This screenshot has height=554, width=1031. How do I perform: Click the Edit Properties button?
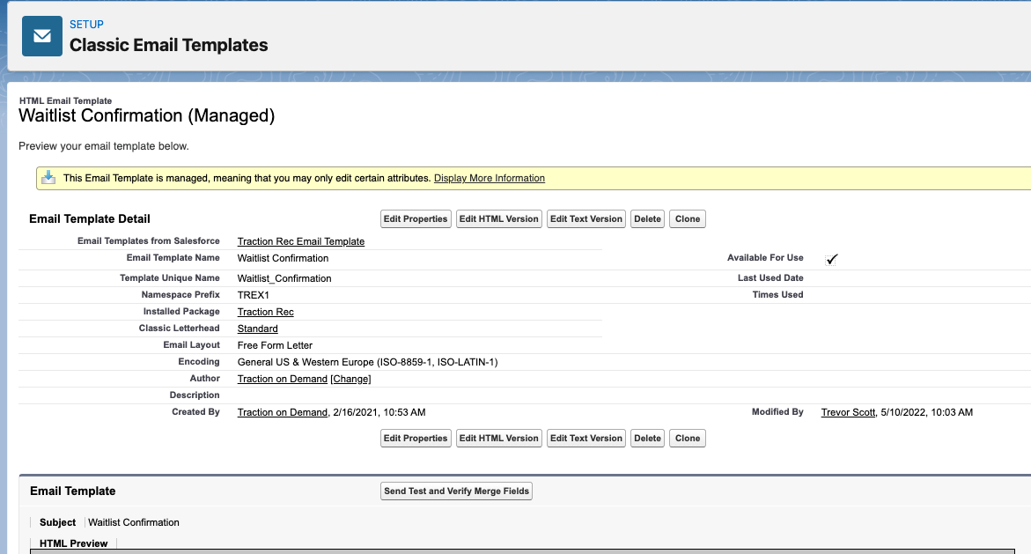pyautogui.click(x=415, y=218)
